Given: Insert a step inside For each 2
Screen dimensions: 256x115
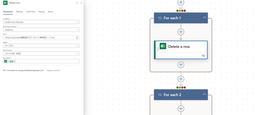Looking at the screenshot, I should click(x=181, y=108).
